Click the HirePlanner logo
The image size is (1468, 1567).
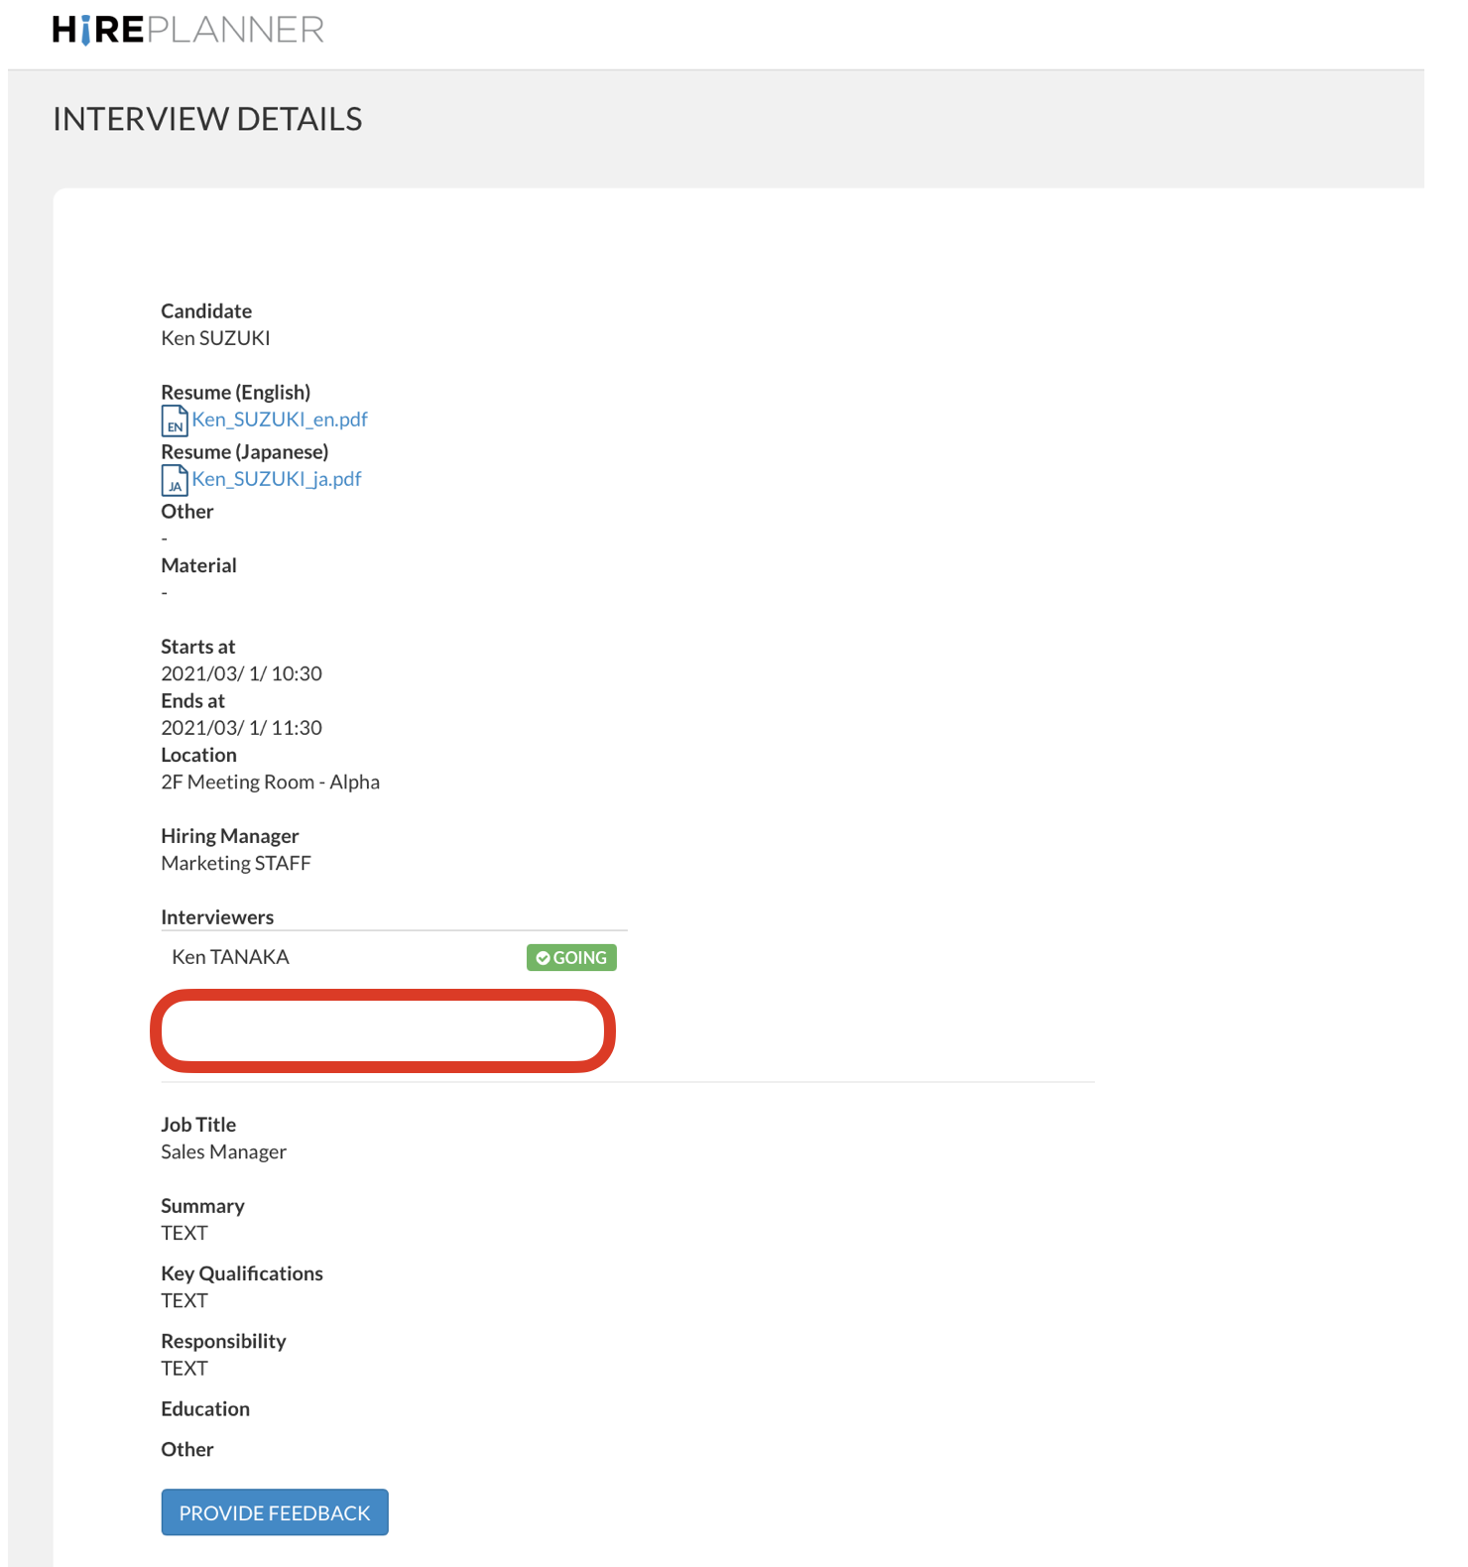(187, 30)
